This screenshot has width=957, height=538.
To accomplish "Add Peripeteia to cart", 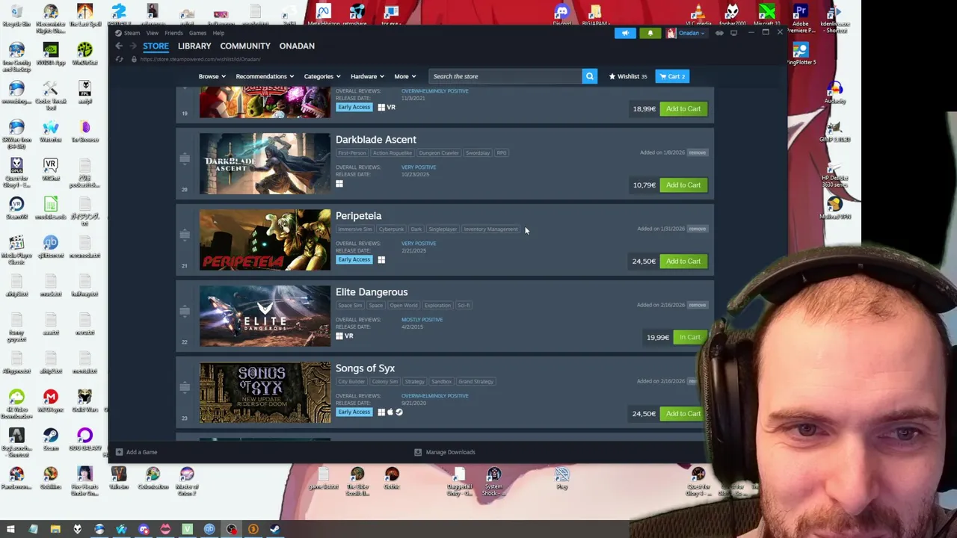I will pyautogui.click(x=683, y=261).
